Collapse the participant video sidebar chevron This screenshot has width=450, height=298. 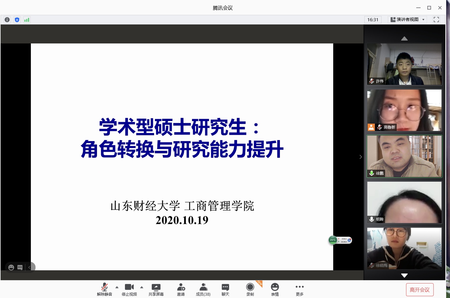point(361,157)
